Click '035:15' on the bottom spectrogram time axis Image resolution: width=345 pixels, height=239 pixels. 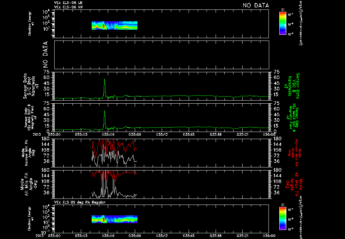click(189, 236)
